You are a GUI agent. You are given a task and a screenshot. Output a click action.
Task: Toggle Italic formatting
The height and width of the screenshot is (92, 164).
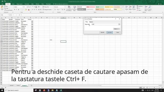click(x=16, y=10)
